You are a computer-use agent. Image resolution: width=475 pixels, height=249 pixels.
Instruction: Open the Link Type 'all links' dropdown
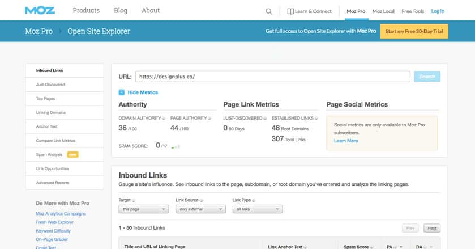pos(258,209)
